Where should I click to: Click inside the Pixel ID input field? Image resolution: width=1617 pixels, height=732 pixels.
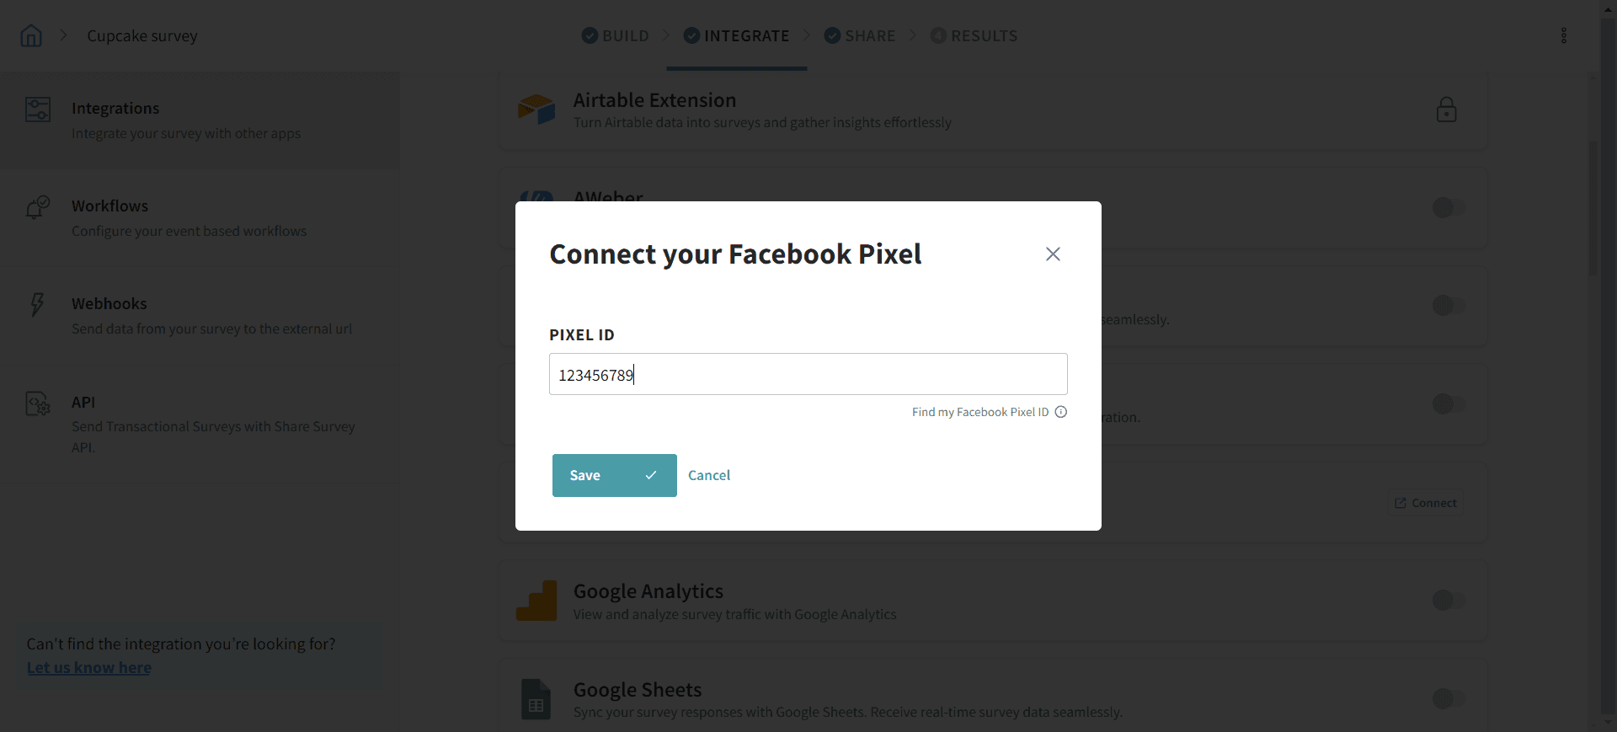coord(808,374)
